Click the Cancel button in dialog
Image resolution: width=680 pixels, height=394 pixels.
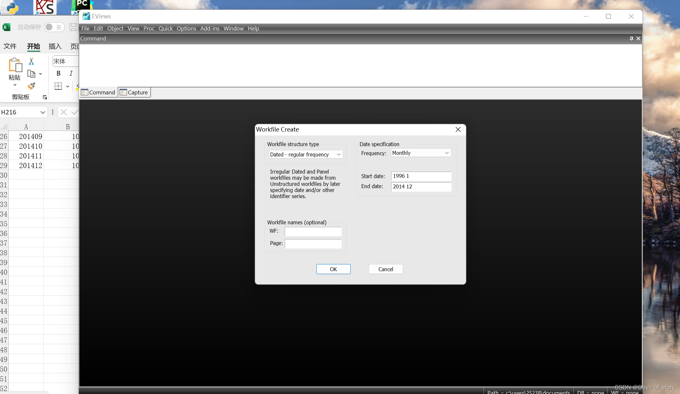[x=386, y=269]
